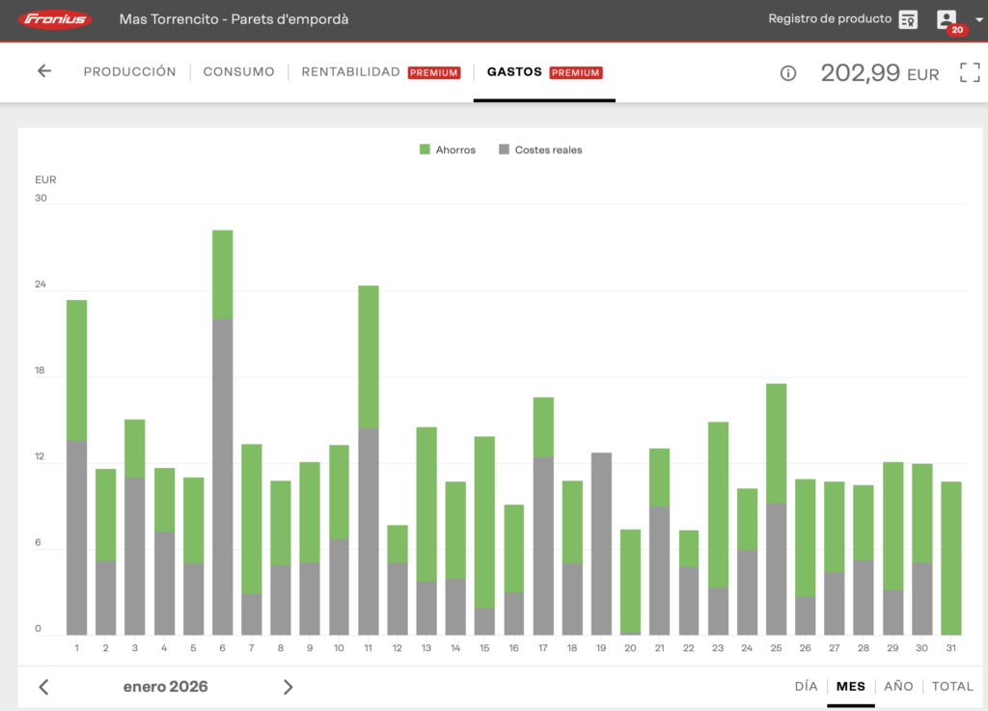Click the grey cost bar for day 6
Screen dimensions: 988x711
coord(223,477)
